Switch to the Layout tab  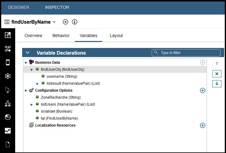tap(116, 36)
